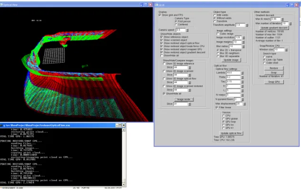301x190 pixels.
Task: Click the Slice field below Image mode
Action: pos(180,104)
